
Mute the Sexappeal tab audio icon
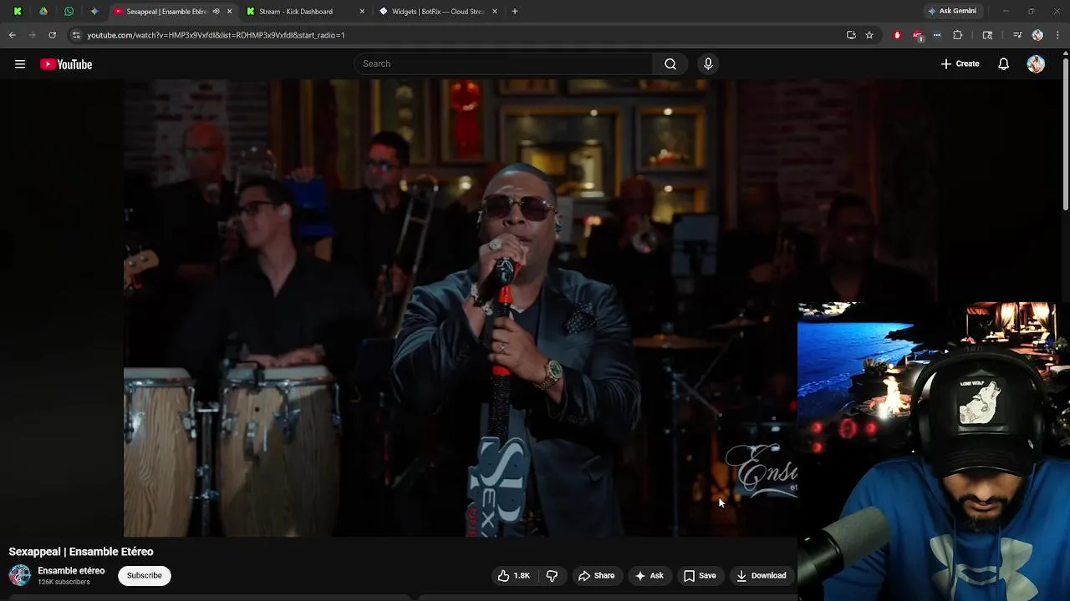[216, 12]
